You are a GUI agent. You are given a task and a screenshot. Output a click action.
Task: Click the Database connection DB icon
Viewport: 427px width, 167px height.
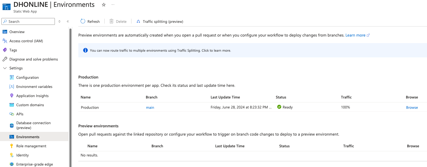pyautogui.click(x=11, y=125)
